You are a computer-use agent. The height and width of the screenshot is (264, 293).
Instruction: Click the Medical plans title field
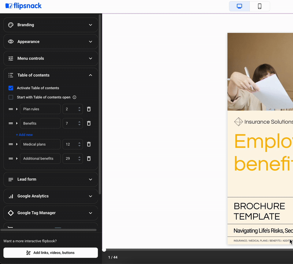pyautogui.click(x=40, y=144)
